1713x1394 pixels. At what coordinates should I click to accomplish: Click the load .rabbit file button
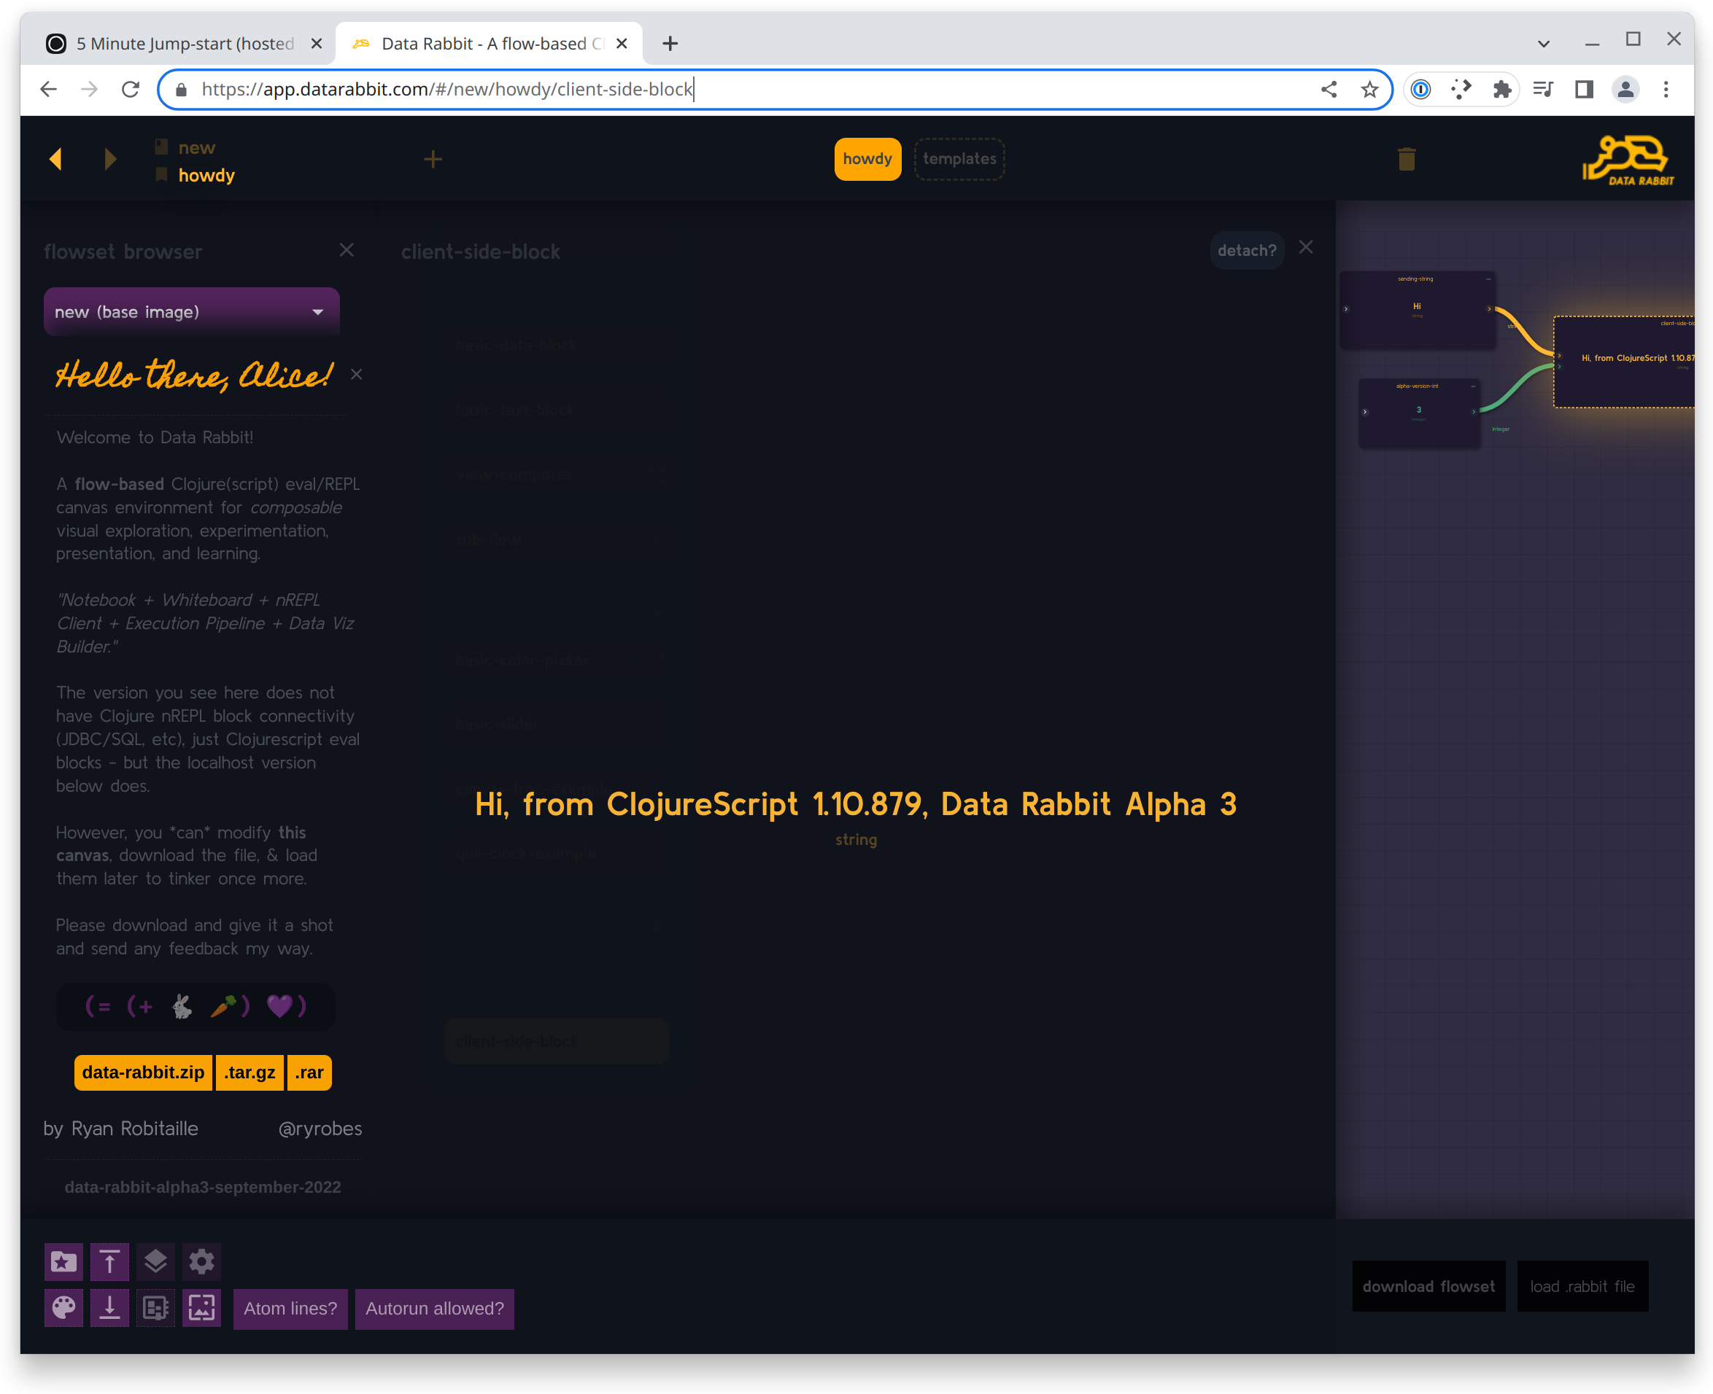(1582, 1286)
